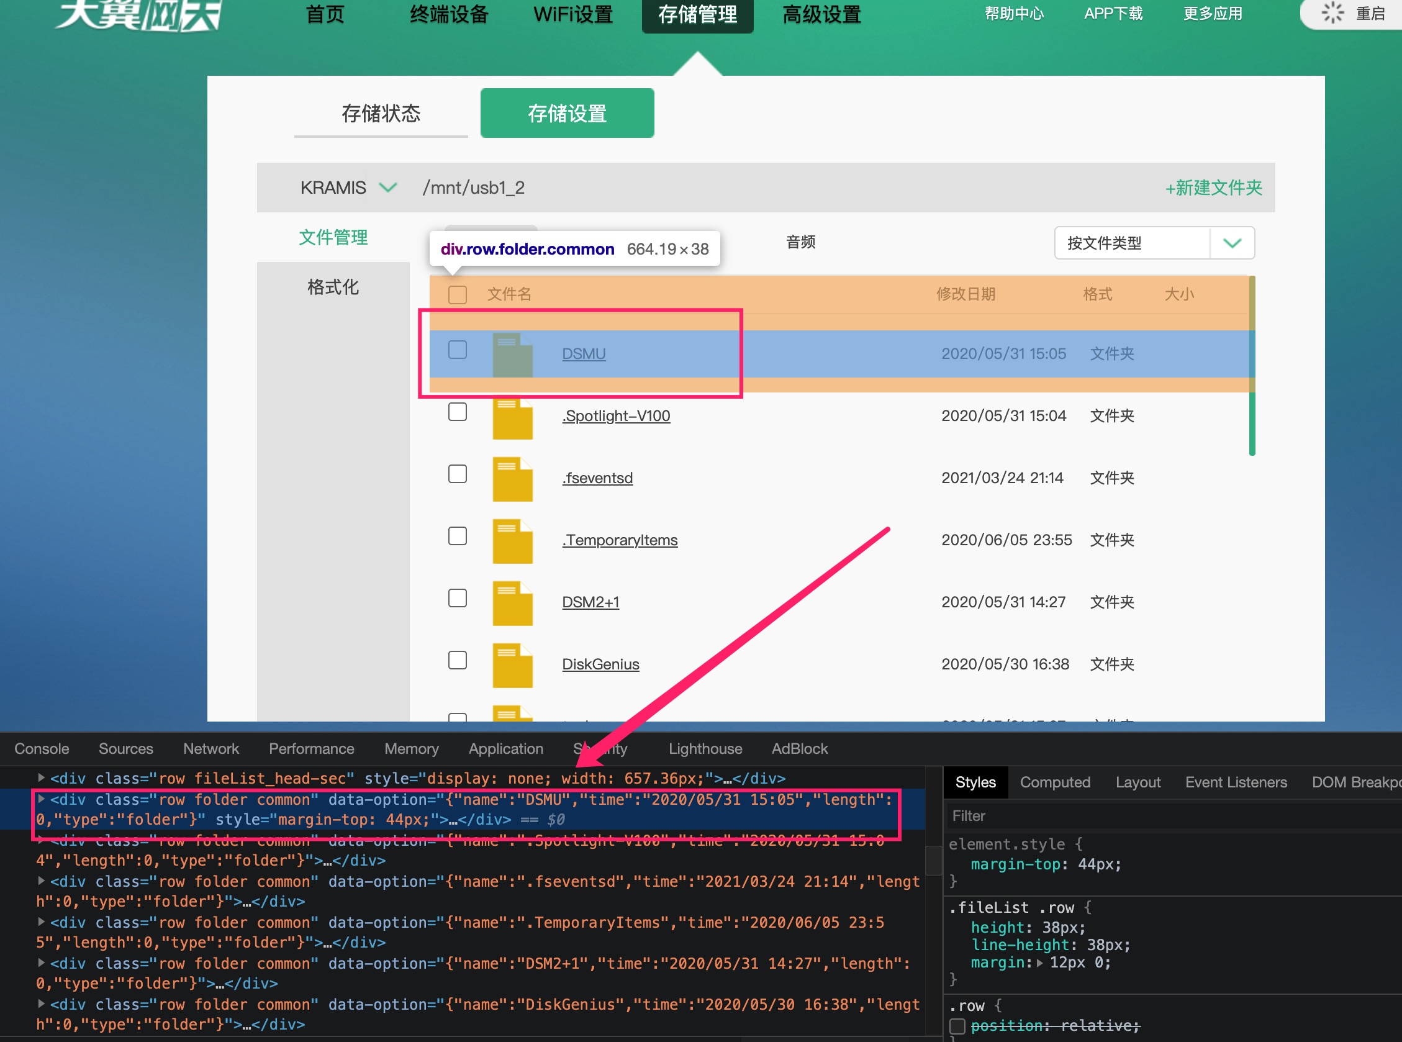This screenshot has width=1402, height=1042.
Task: Toggle the select-all checkbox beside 文件名
Action: point(457,294)
